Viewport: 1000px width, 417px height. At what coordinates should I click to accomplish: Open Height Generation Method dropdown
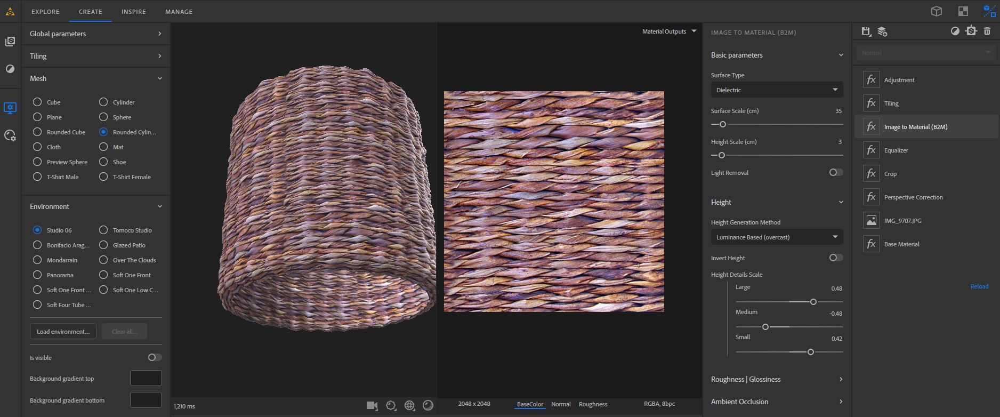(x=777, y=237)
